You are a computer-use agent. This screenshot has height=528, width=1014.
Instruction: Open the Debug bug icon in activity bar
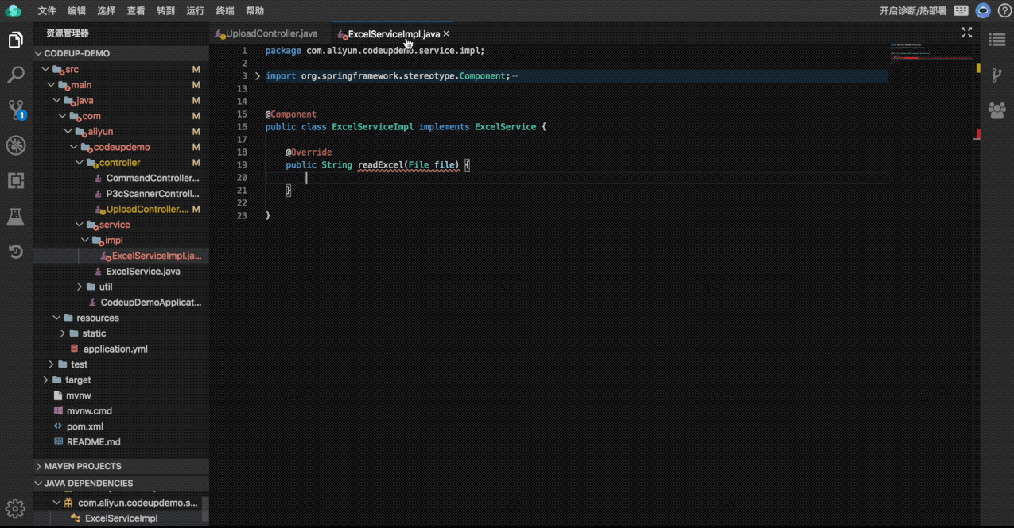coord(15,145)
